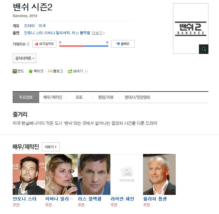Expand the 공식사이트 dropdown
Screen dimensions: 219x214
point(24,58)
